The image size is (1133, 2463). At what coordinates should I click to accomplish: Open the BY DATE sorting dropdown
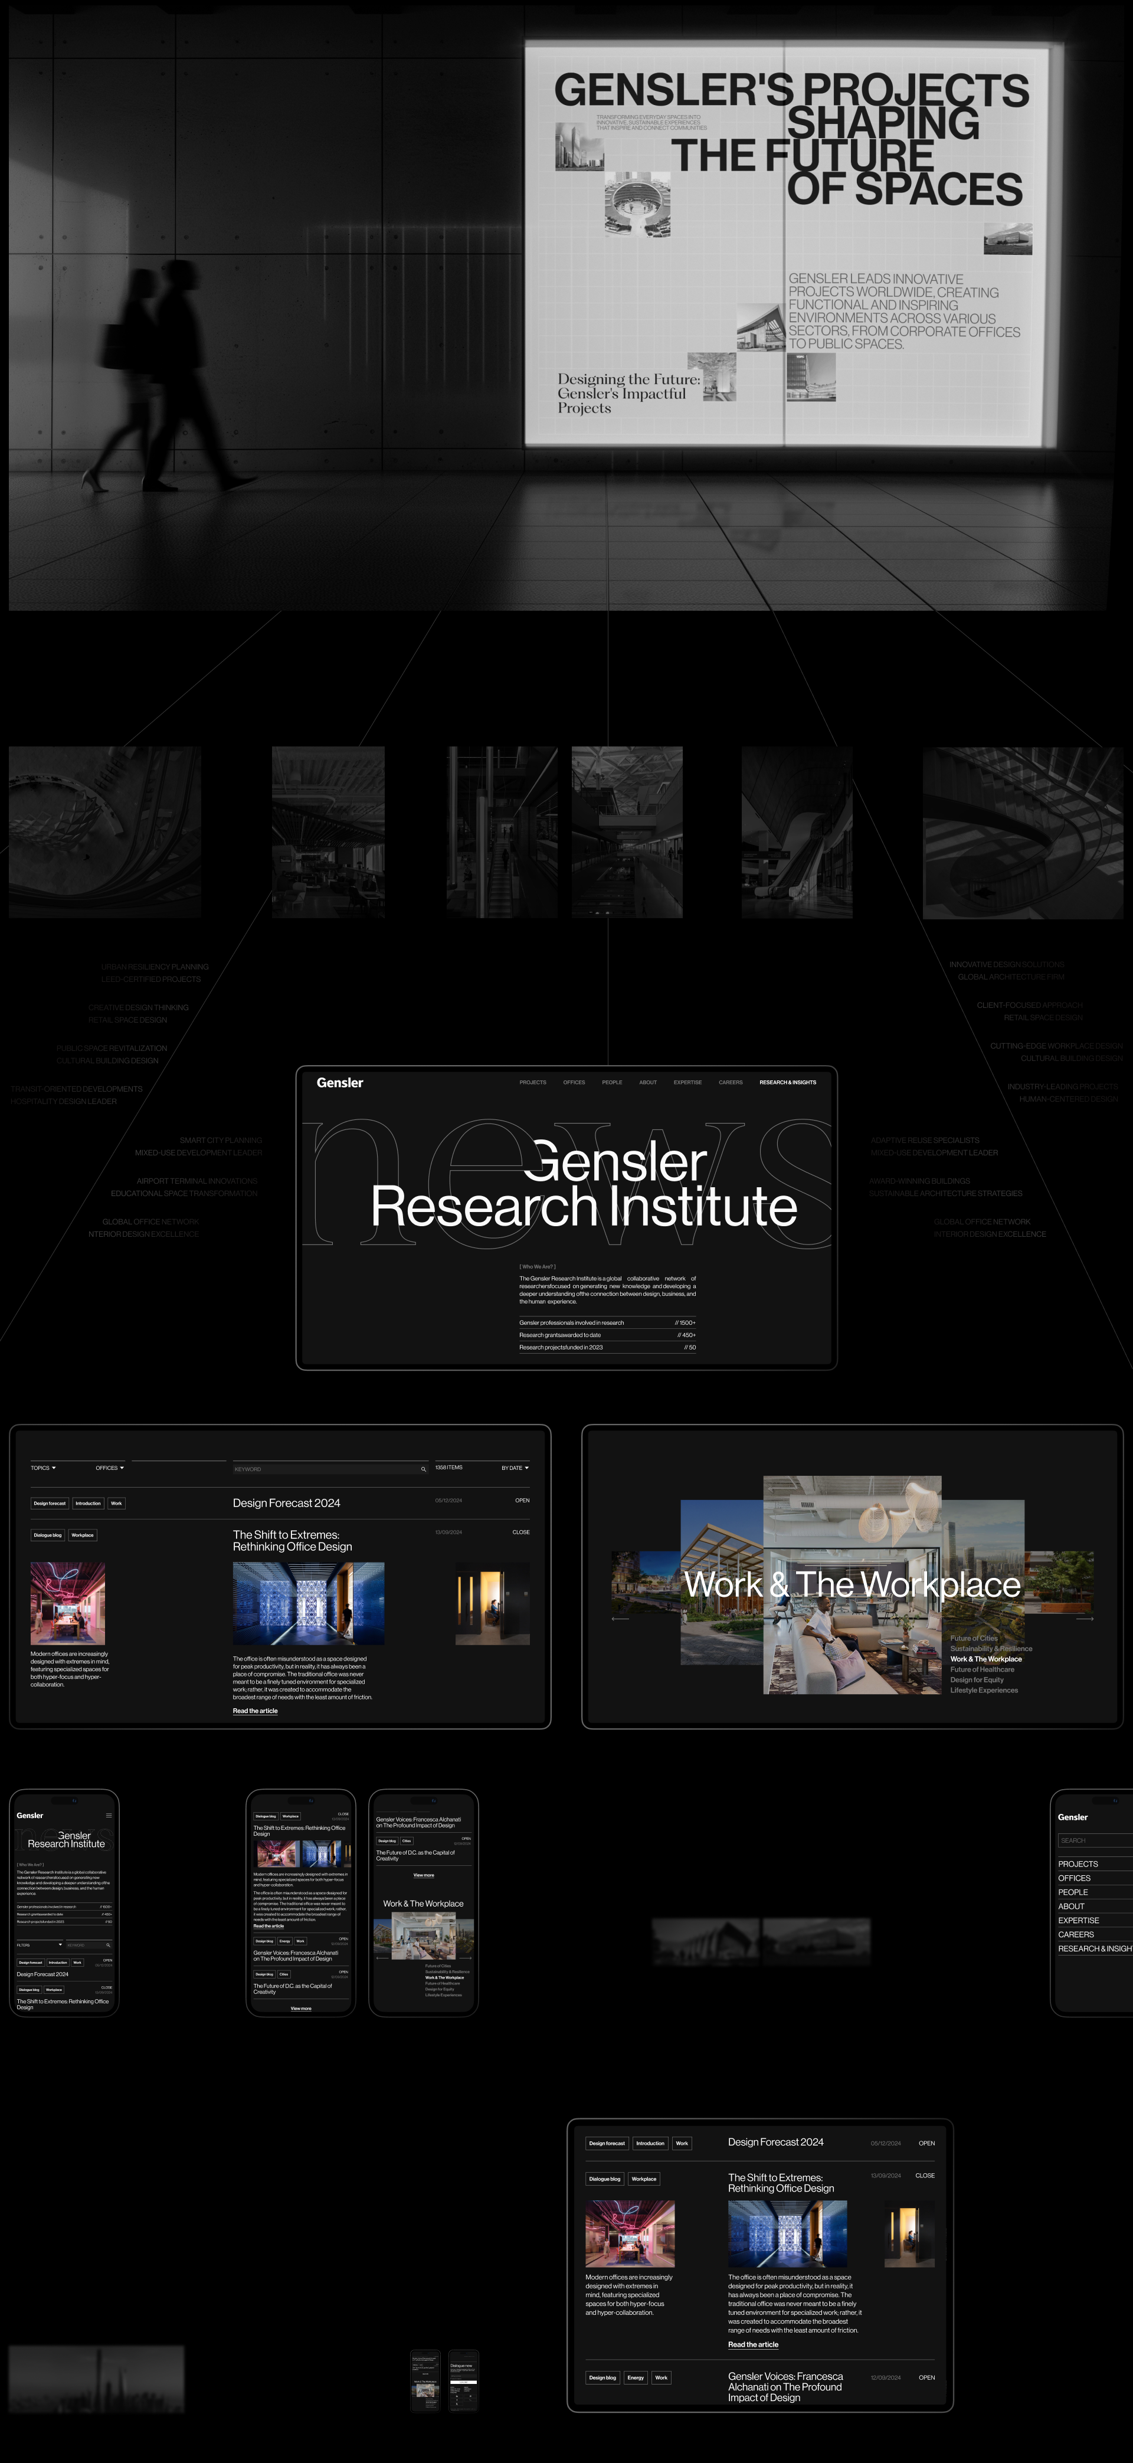point(515,1467)
